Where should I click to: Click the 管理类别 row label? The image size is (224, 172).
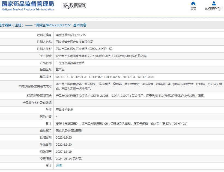[x=46, y=70]
